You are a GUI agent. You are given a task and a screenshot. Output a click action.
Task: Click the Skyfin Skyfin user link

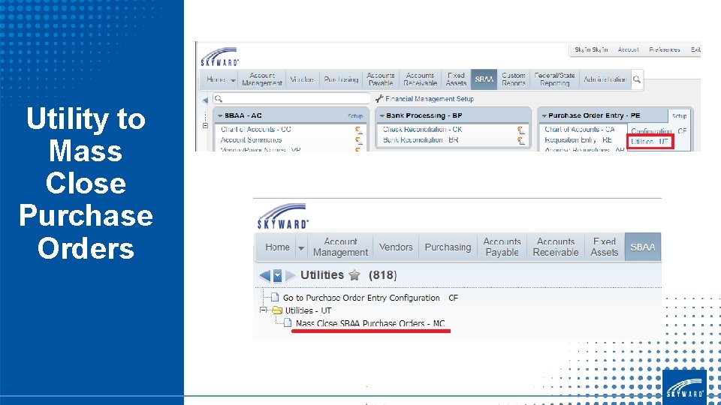(x=591, y=49)
